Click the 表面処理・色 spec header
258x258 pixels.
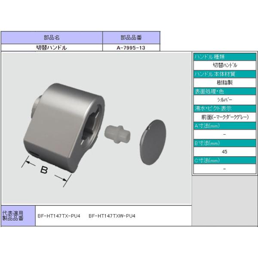pyautogui.click(x=209, y=91)
